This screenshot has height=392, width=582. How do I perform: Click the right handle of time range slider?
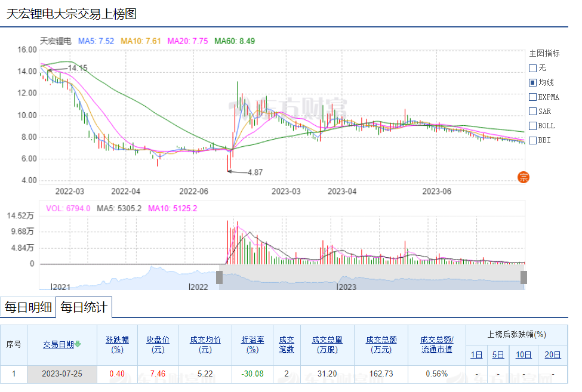click(524, 277)
